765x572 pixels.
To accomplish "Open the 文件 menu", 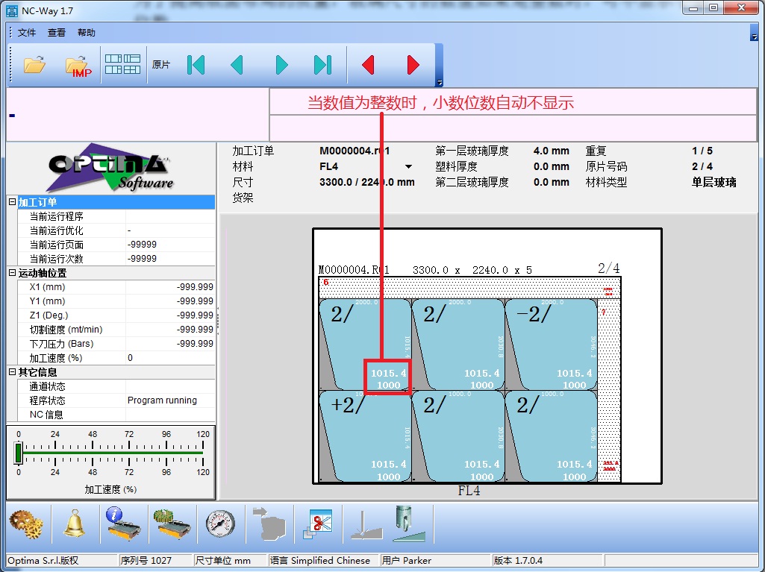I will 27,33.
